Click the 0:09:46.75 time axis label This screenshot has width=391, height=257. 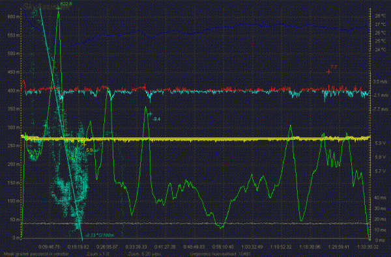50,247
